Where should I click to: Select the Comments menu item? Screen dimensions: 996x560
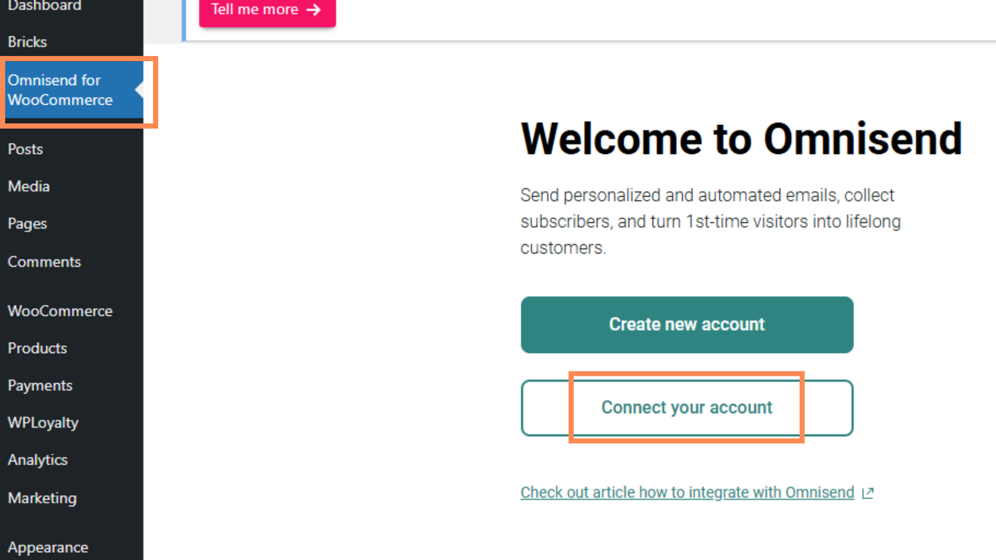[x=45, y=262]
